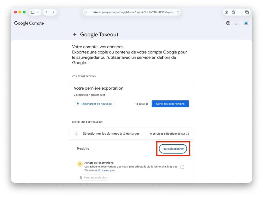Open Safari downloads via the download arrow
This screenshot has width=263, height=197.
point(226,12)
